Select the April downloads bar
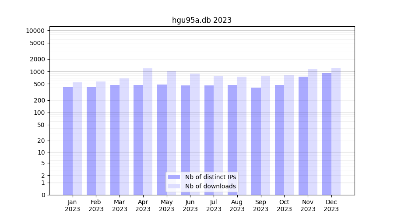 click(148, 131)
